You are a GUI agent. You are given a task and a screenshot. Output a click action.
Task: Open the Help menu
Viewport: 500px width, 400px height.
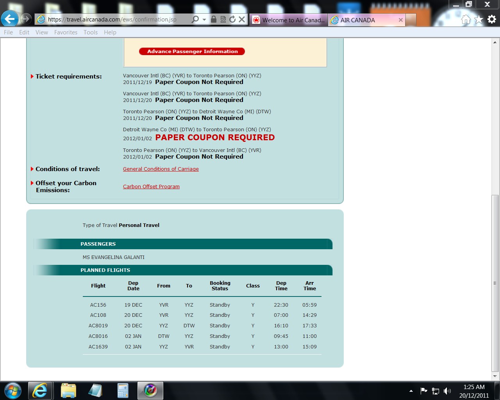coord(110,32)
